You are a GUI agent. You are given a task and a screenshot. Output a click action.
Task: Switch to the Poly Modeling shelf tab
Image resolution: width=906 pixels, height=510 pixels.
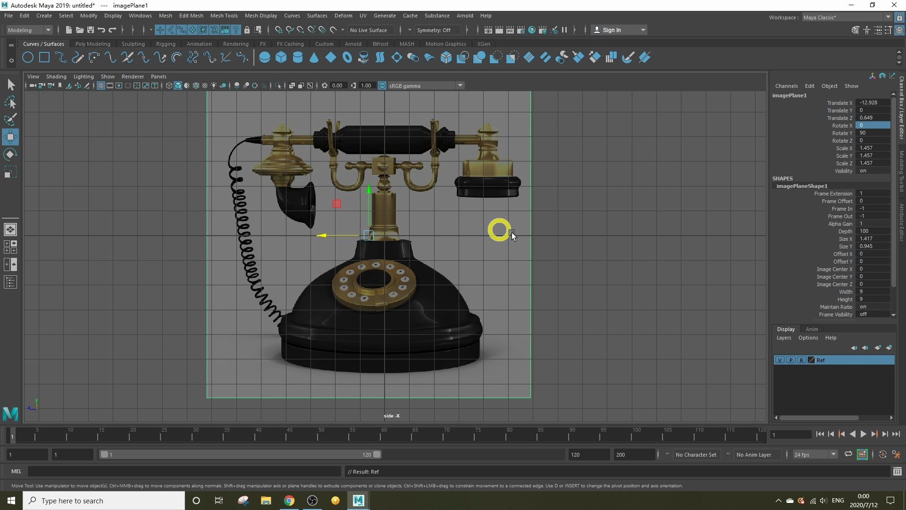point(92,44)
